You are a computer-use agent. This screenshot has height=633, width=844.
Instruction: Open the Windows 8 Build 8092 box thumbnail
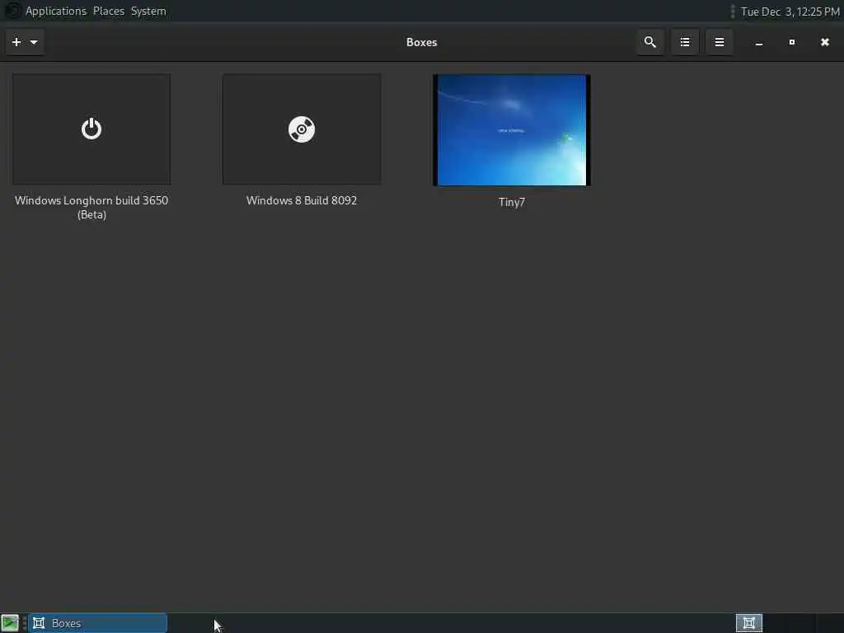coord(302,129)
